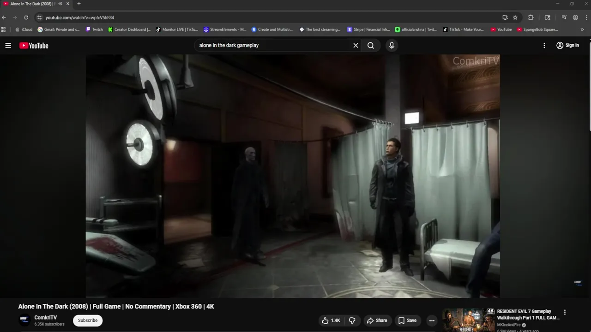
Task: Open the YouTube guide hamburger menu
Action: pyautogui.click(x=8, y=45)
